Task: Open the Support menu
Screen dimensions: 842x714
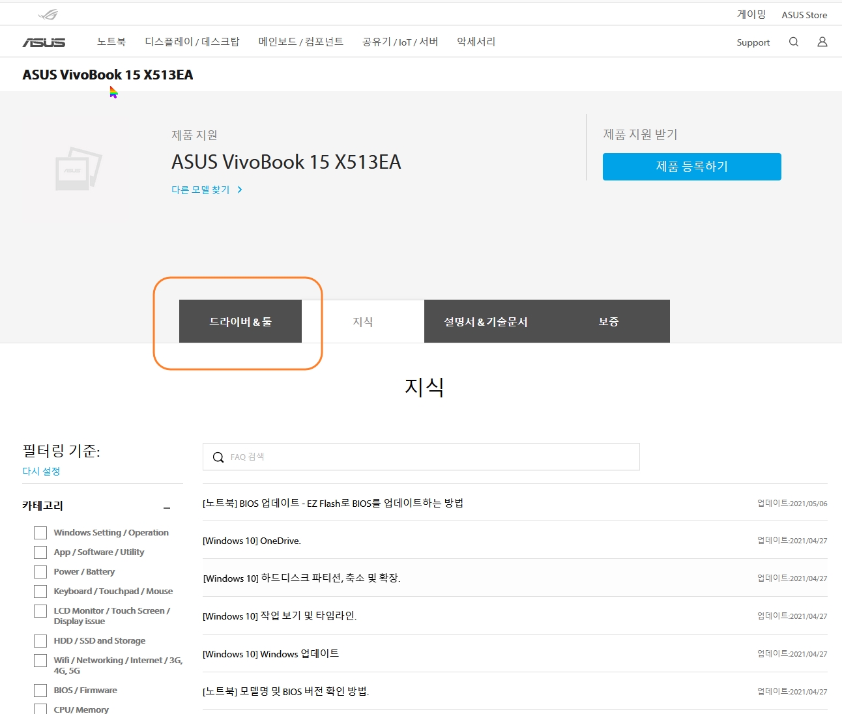Action: [753, 42]
